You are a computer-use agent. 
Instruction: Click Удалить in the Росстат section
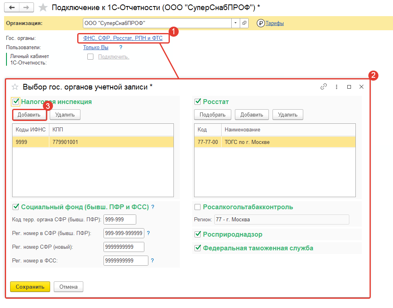(288, 115)
